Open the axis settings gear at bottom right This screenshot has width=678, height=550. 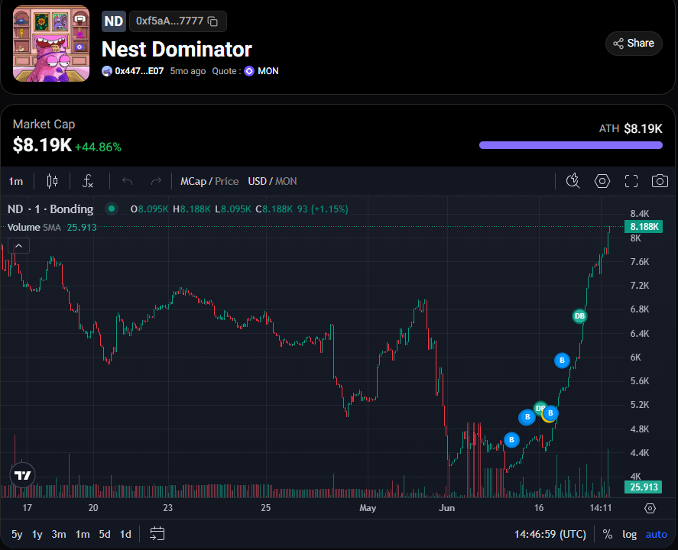point(650,508)
